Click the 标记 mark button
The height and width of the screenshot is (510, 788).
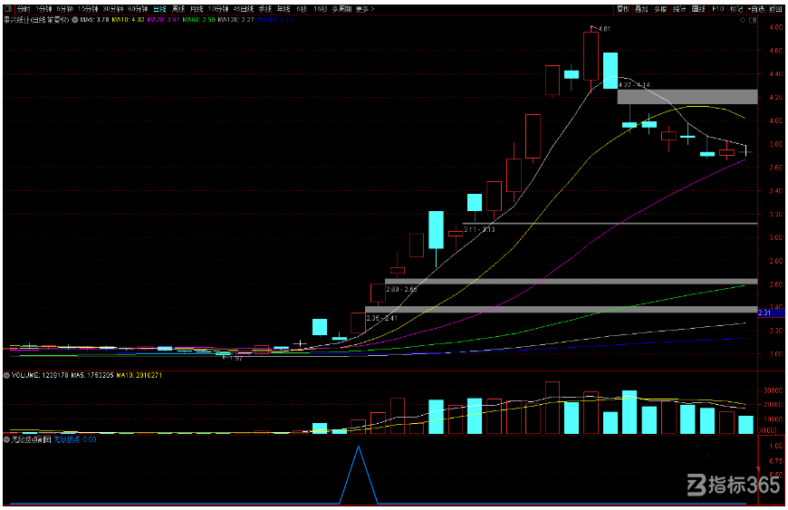pos(736,9)
